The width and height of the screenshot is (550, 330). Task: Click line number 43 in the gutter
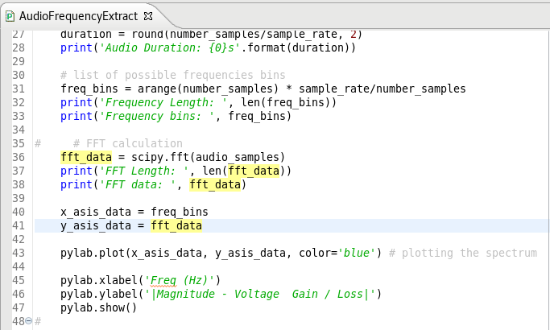pos(19,253)
